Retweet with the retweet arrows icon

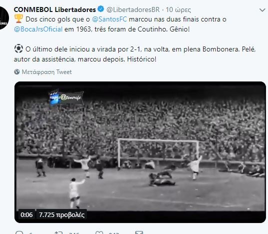pyautogui.click(x=58, y=232)
